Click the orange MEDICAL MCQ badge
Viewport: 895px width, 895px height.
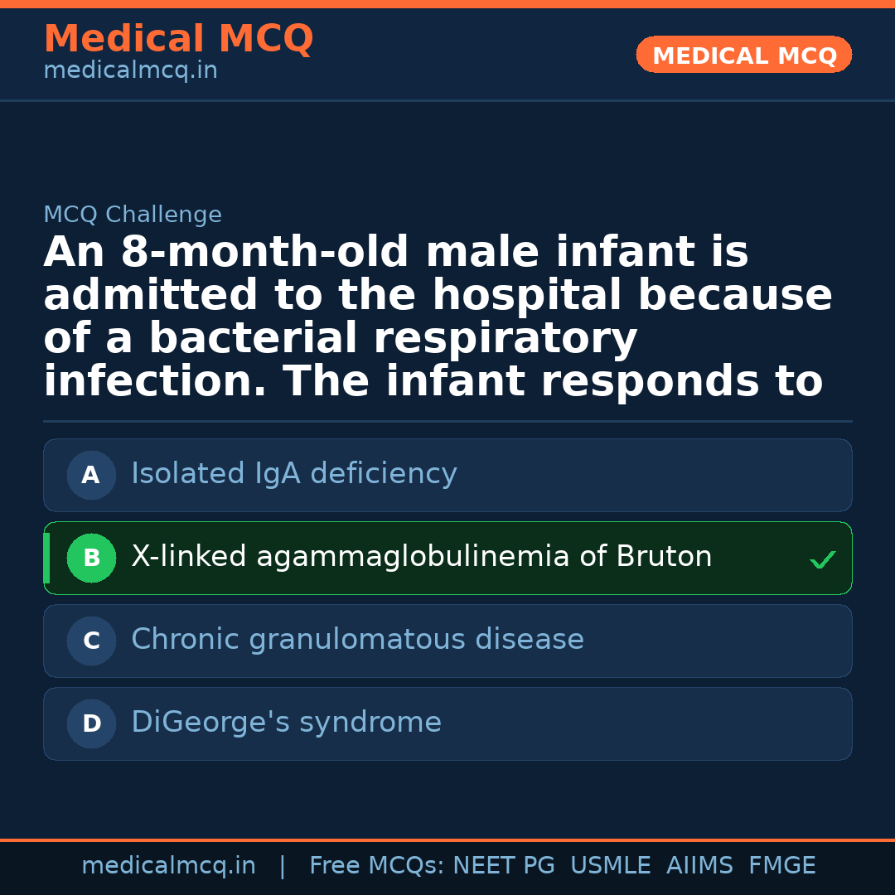tap(743, 55)
